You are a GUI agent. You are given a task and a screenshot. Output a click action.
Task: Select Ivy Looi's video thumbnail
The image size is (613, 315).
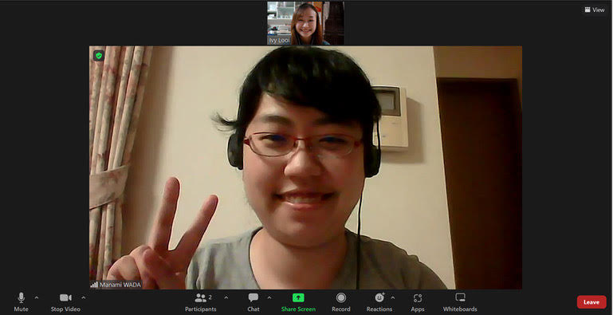[305, 23]
